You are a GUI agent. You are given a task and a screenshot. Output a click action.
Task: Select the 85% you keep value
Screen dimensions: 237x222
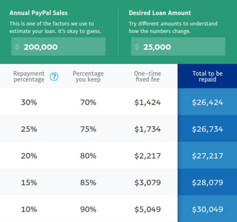tap(88, 183)
